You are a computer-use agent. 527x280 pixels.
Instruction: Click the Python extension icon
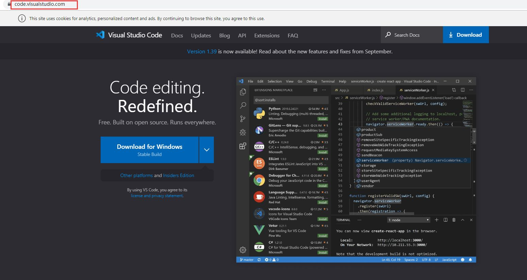259,113
